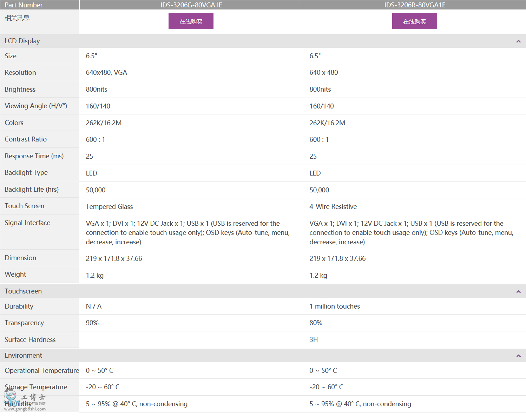Collapse the Environment section arrow

[518, 356]
